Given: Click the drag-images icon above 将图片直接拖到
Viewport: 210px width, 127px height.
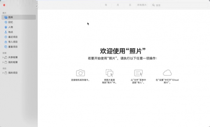Looking at the screenshot, I should [x=110, y=73].
